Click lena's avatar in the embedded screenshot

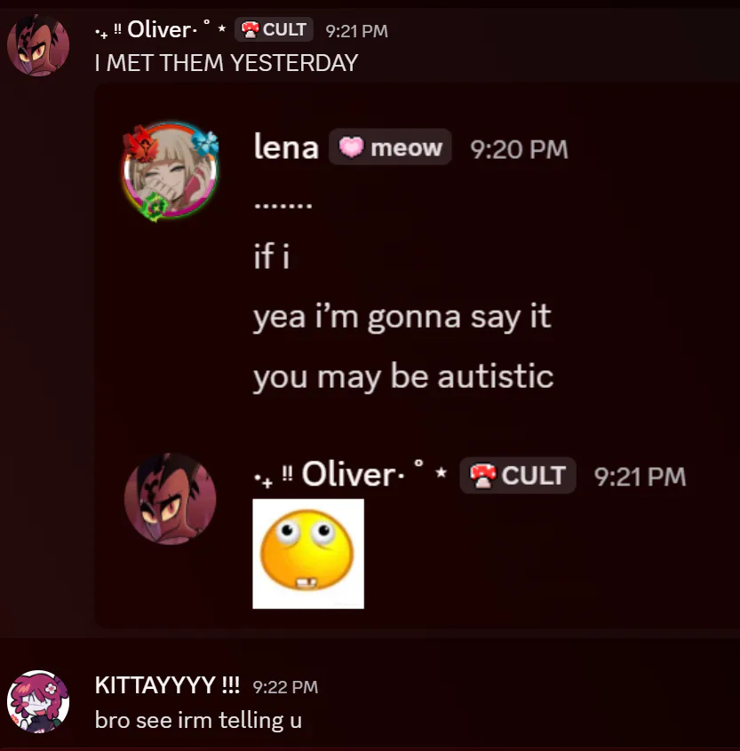click(x=171, y=171)
